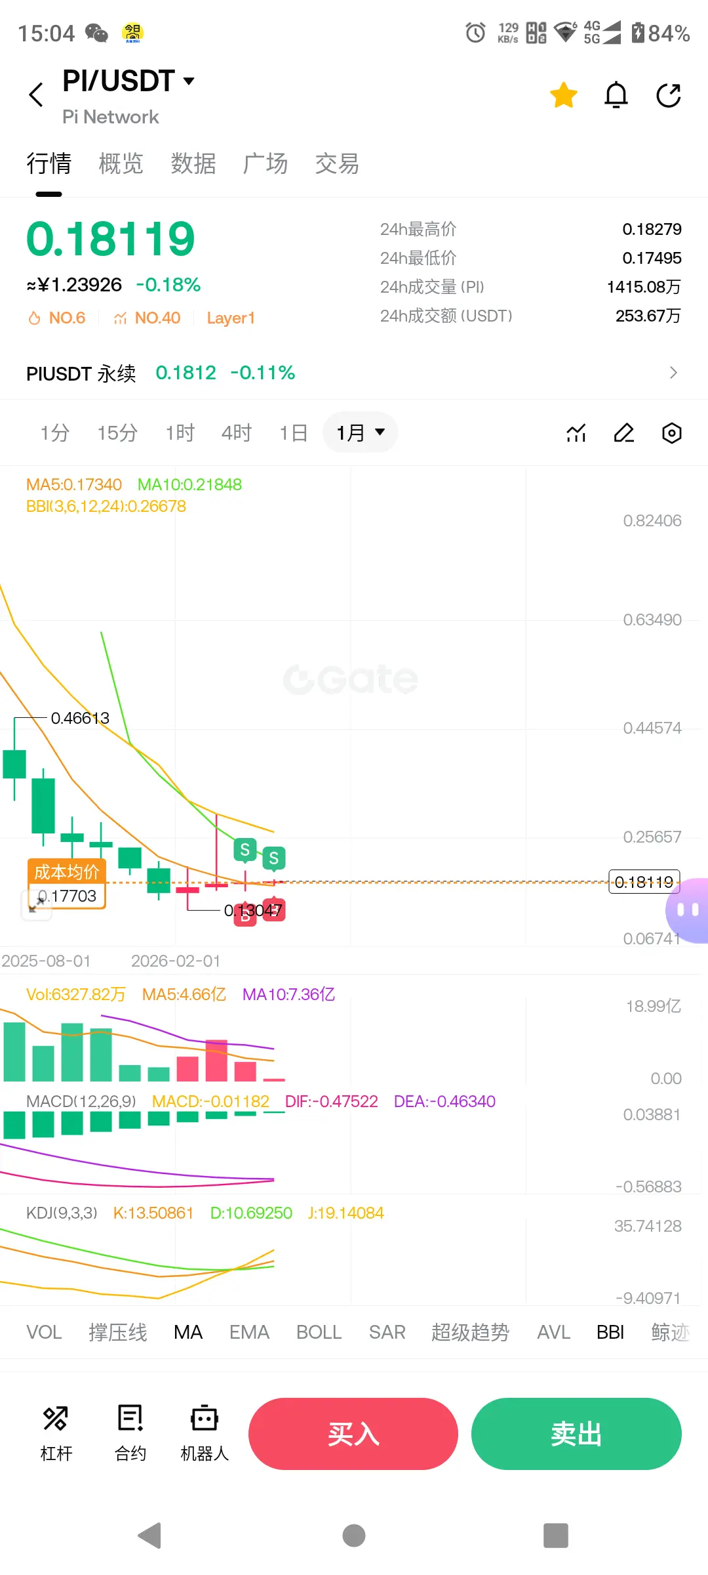Tap the share arrow icon
The width and height of the screenshot is (708, 1575).
pos(669,95)
